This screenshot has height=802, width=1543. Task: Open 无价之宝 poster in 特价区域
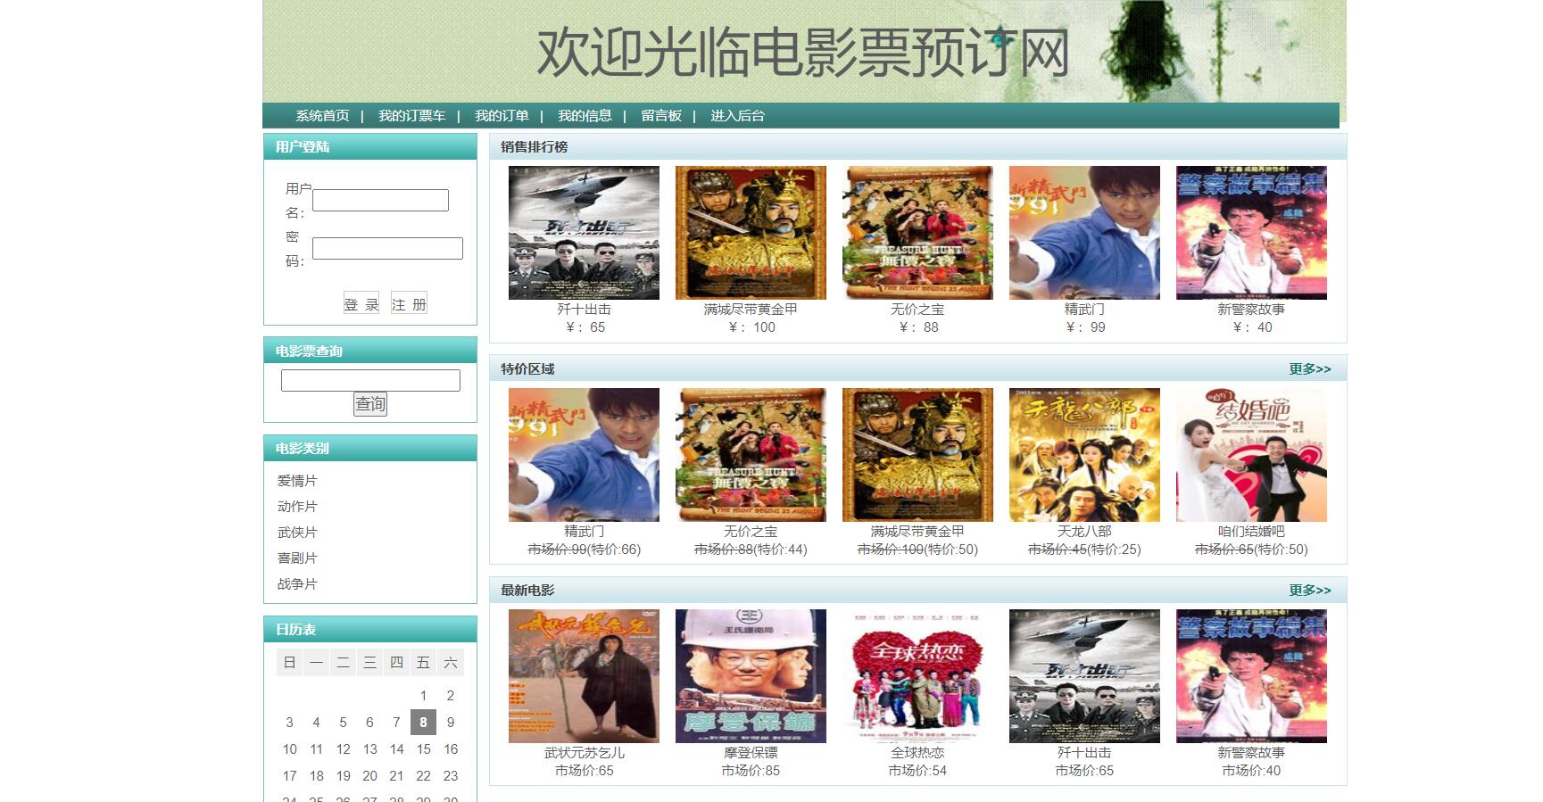click(x=751, y=455)
